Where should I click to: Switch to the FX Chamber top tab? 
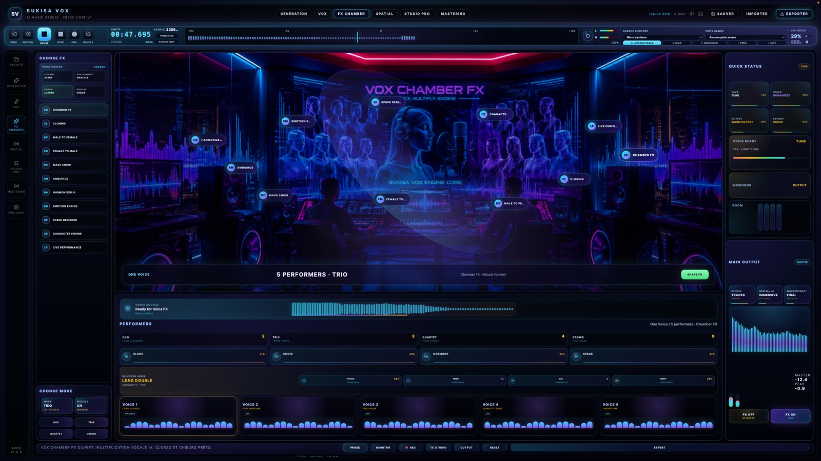(x=351, y=14)
